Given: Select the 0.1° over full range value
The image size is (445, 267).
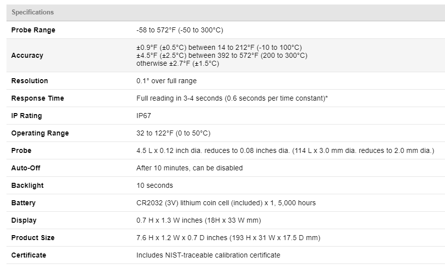Looking at the screenshot, I should (166, 81).
